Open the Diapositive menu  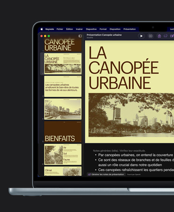(91, 29)
